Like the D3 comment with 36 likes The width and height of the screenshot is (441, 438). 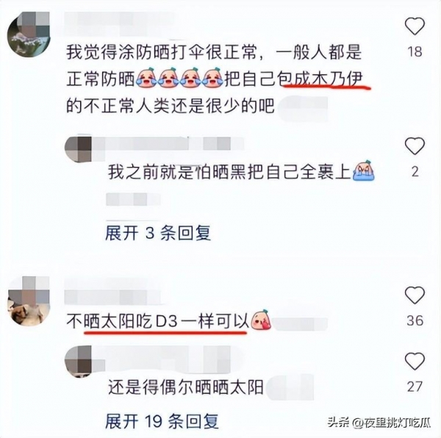(415, 295)
